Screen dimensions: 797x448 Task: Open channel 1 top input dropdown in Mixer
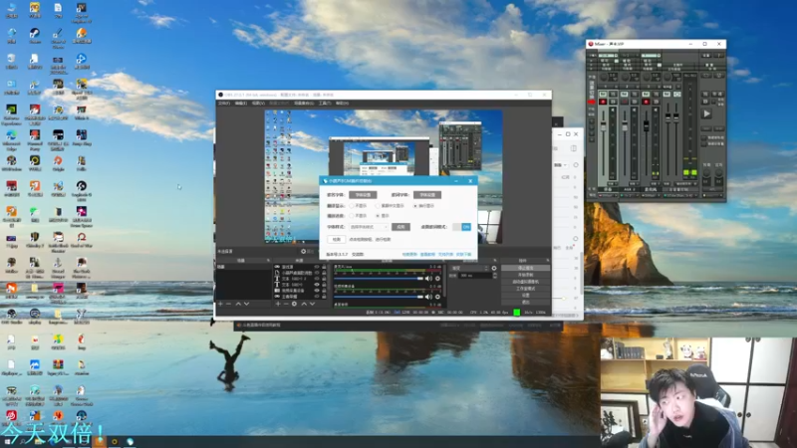pos(608,55)
